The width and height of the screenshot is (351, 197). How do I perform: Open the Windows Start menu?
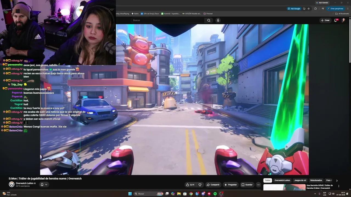point(130,194)
